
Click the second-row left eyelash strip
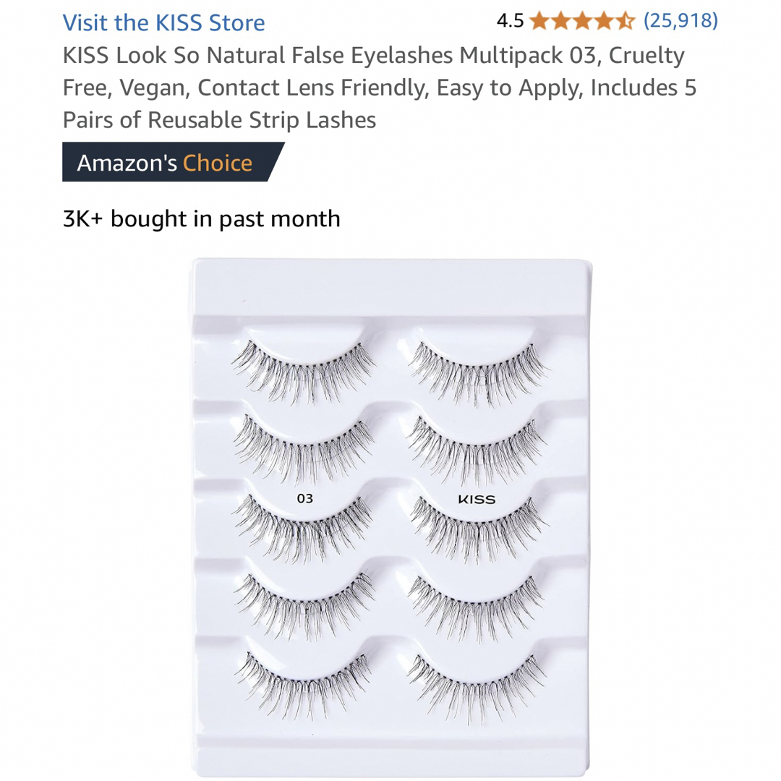303,448
